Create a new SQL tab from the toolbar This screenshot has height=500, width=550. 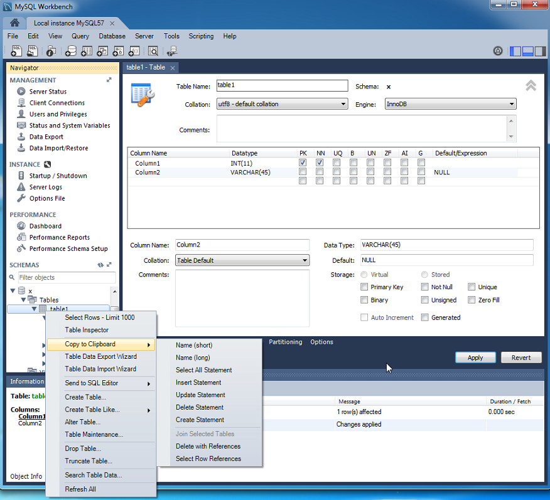(16, 51)
